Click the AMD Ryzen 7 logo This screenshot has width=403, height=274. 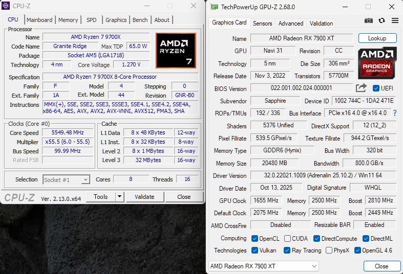click(176, 51)
